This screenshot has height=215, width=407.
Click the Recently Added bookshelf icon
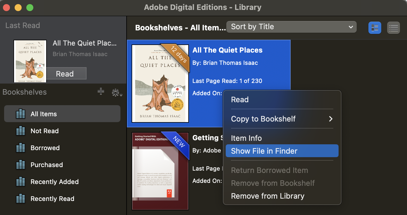(20, 182)
